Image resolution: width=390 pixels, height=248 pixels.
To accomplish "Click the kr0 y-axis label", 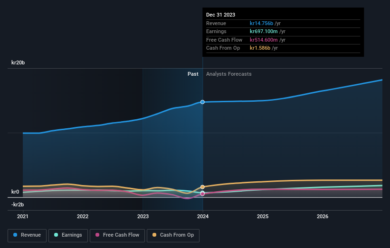I will (15, 192).
